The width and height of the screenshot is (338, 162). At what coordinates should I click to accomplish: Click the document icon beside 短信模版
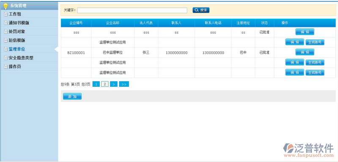6,41
